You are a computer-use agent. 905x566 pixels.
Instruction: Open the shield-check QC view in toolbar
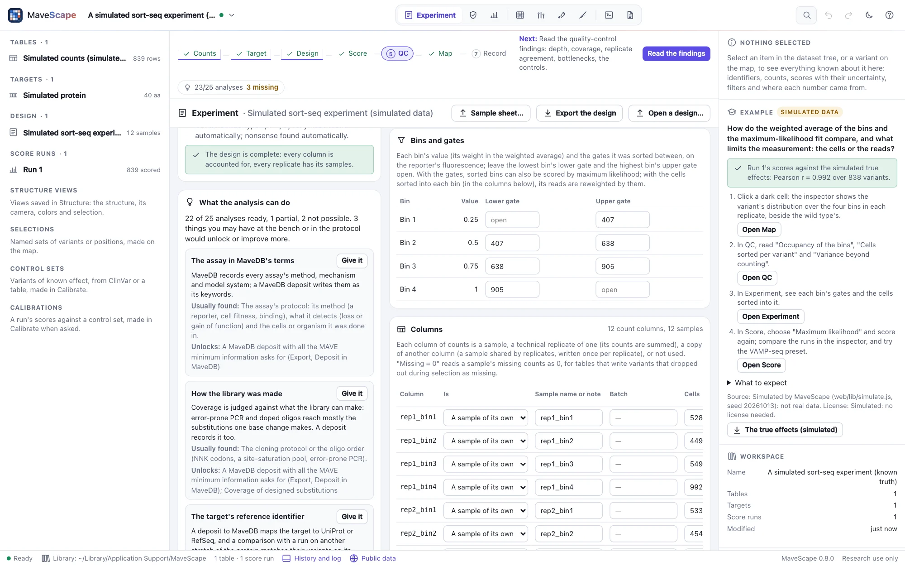[x=473, y=15]
